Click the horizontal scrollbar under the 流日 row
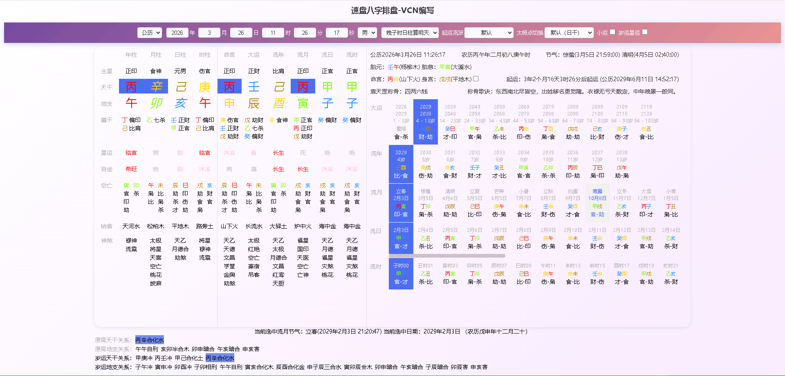The width and height of the screenshot is (785, 376). 447,256
